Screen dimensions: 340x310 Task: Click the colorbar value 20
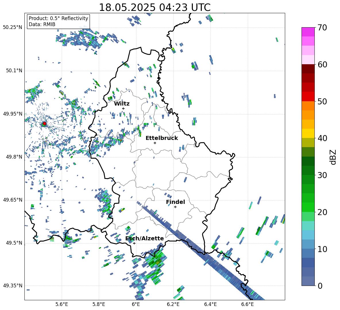pos(322,212)
